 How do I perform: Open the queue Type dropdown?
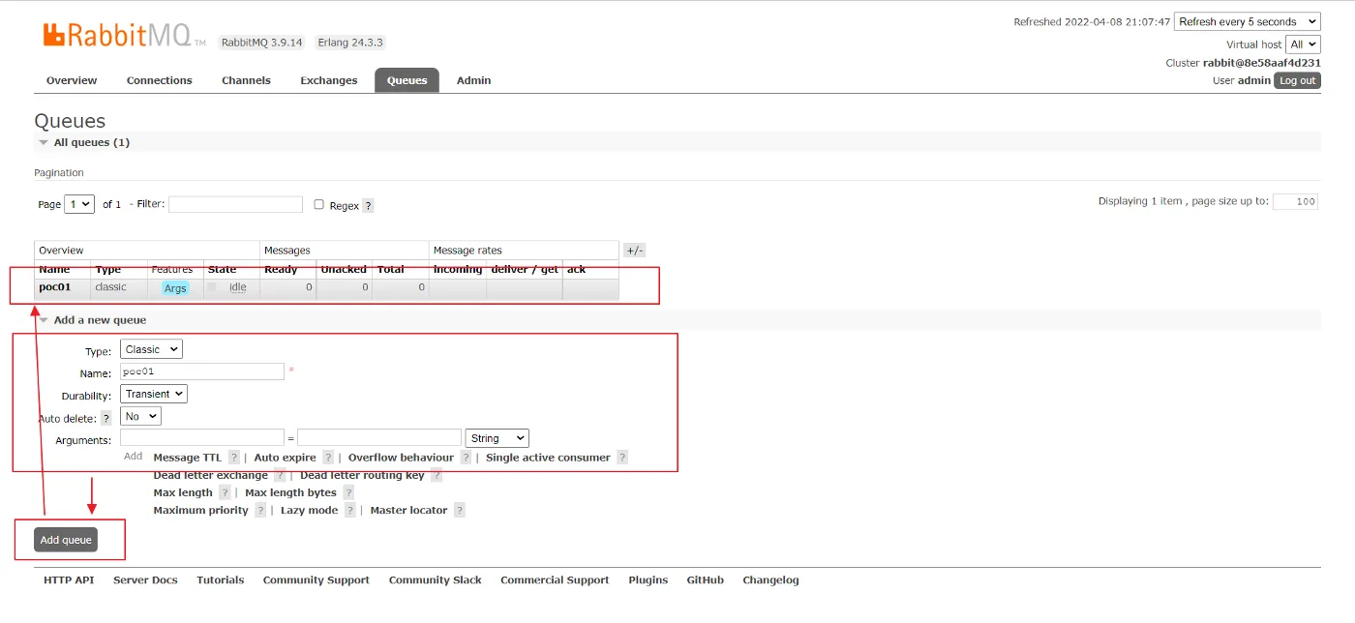pyautogui.click(x=151, y=349)
